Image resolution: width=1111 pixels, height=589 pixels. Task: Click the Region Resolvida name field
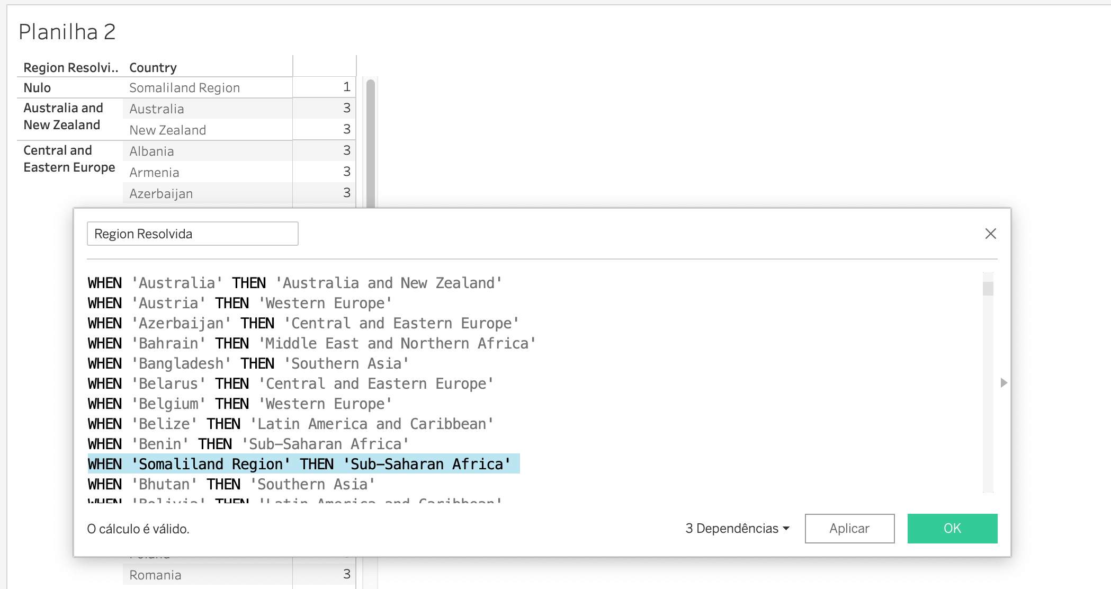193,233
